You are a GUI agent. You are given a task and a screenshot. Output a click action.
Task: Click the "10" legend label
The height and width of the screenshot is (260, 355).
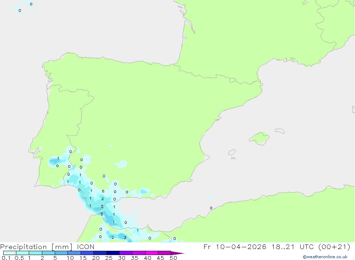(70, 258)
